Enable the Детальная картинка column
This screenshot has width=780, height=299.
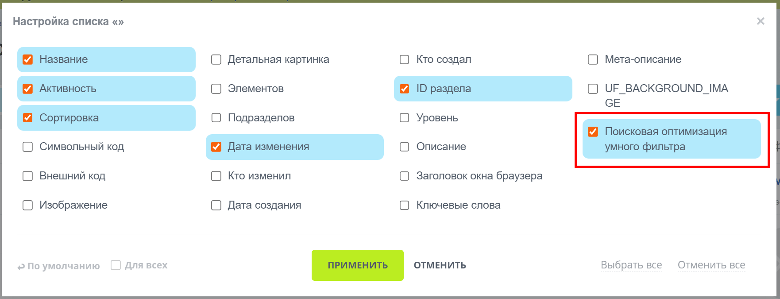point(216,59)
